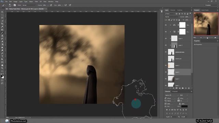Screen dimensions: 219x123
Task: Add a layer style with the fx icon
Action: click(x=173, y=88)
